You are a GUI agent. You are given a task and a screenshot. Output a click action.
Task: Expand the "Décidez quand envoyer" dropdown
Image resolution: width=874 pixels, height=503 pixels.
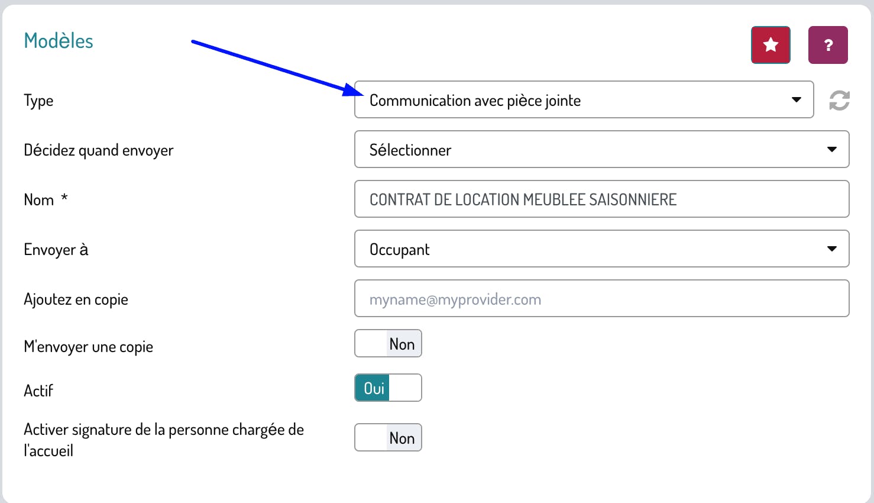[601, 150]
